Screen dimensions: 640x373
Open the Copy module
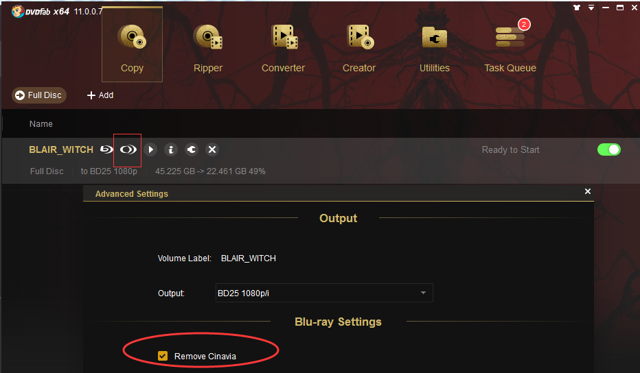pos(132,45)
